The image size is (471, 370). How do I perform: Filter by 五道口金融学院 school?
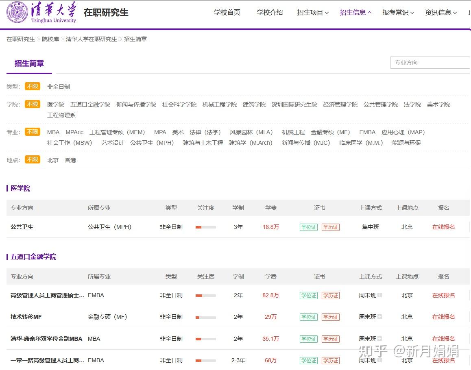(x=90, y=104)
